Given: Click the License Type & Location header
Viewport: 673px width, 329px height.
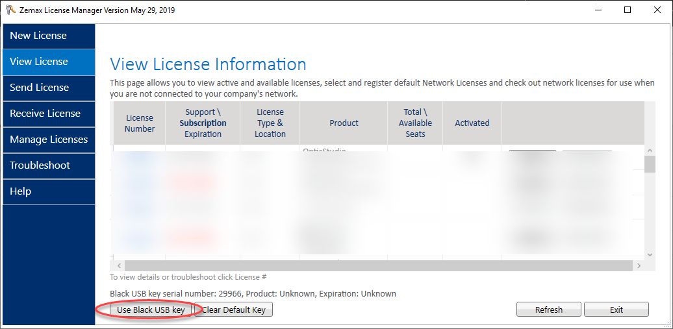Looking at the screenshot, I should coord(270,123).
